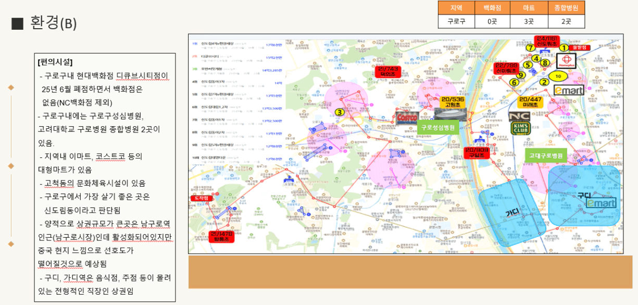Click yellow marker number 3

(x=340, y=112)
